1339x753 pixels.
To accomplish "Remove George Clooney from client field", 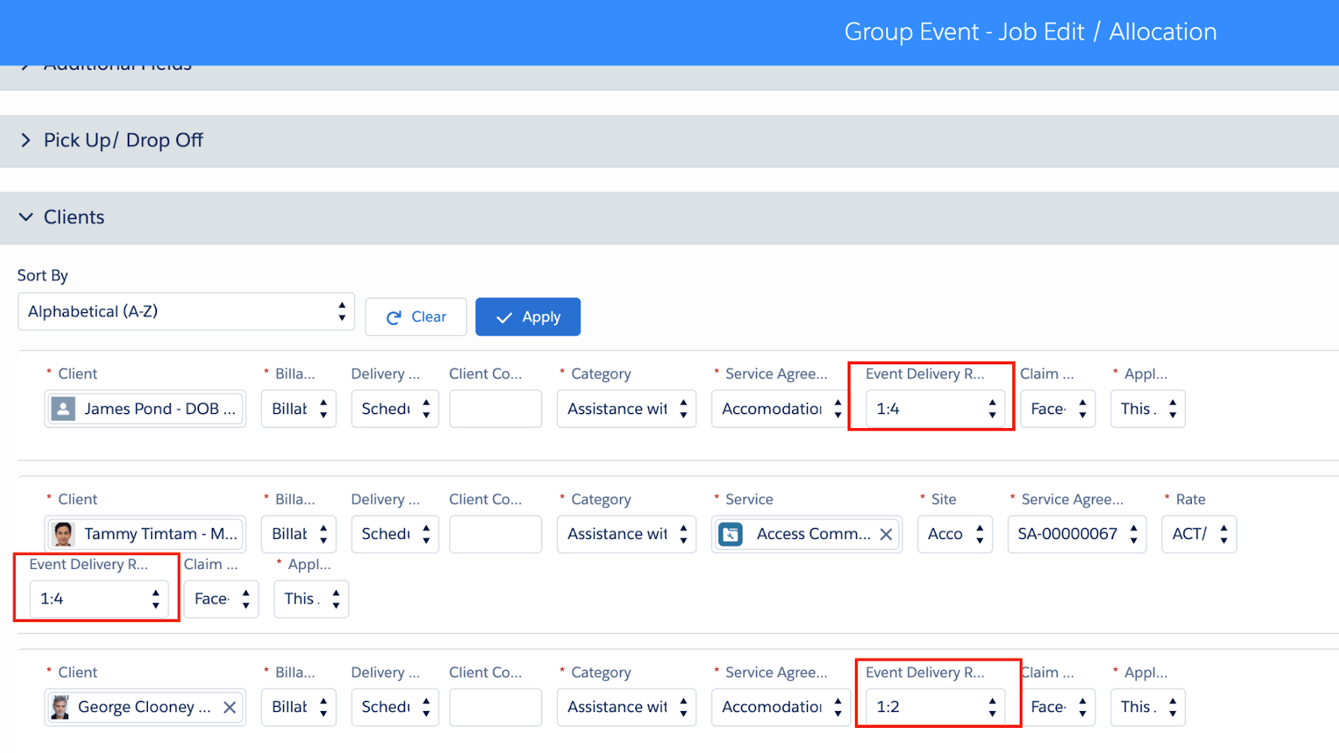I will click(x=229, y=707).
